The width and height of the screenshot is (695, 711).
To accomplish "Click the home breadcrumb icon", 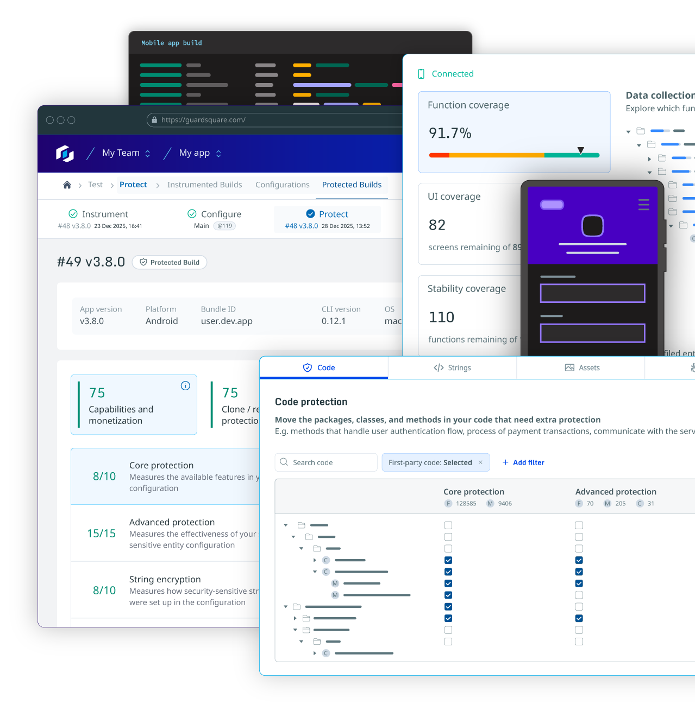I will [x=67, y=185].
